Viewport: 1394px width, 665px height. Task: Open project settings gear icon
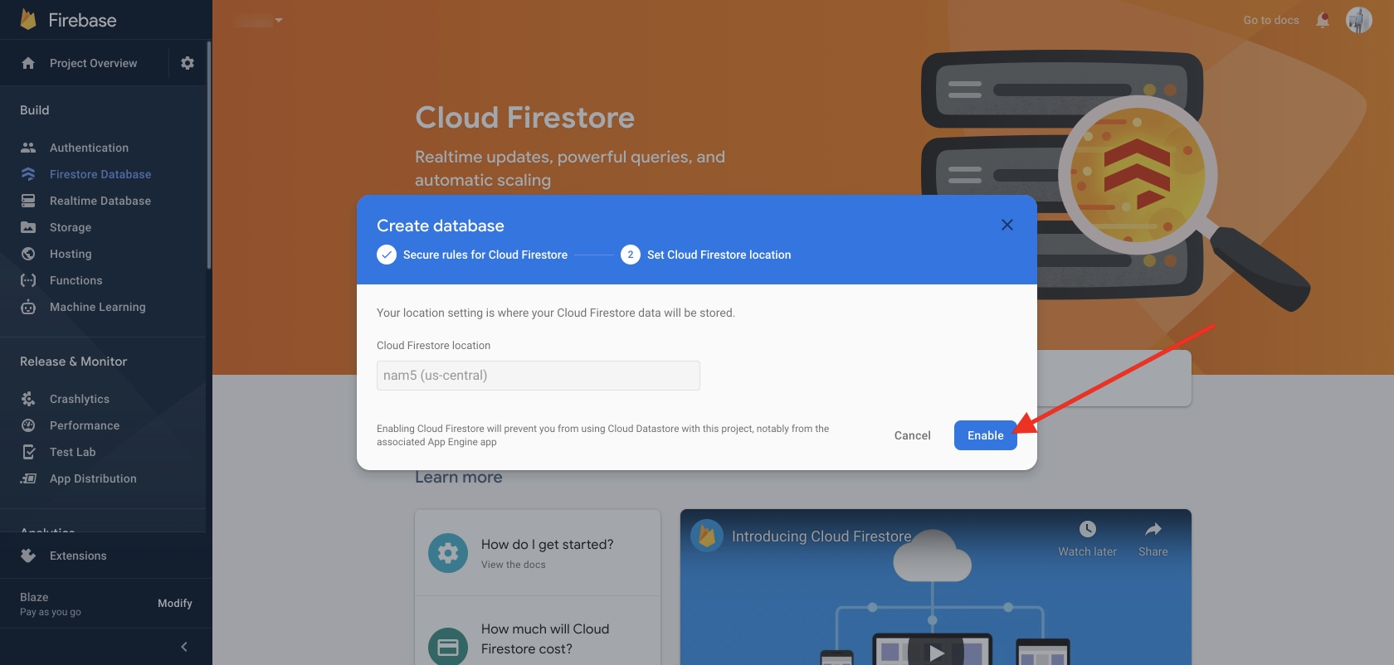click(188, 63)
